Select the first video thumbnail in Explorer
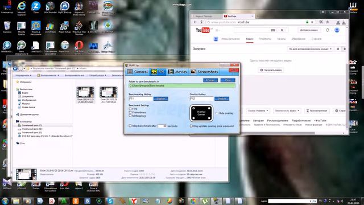The width and height of the screenshot is (364, 205). [x=85, y=95]
